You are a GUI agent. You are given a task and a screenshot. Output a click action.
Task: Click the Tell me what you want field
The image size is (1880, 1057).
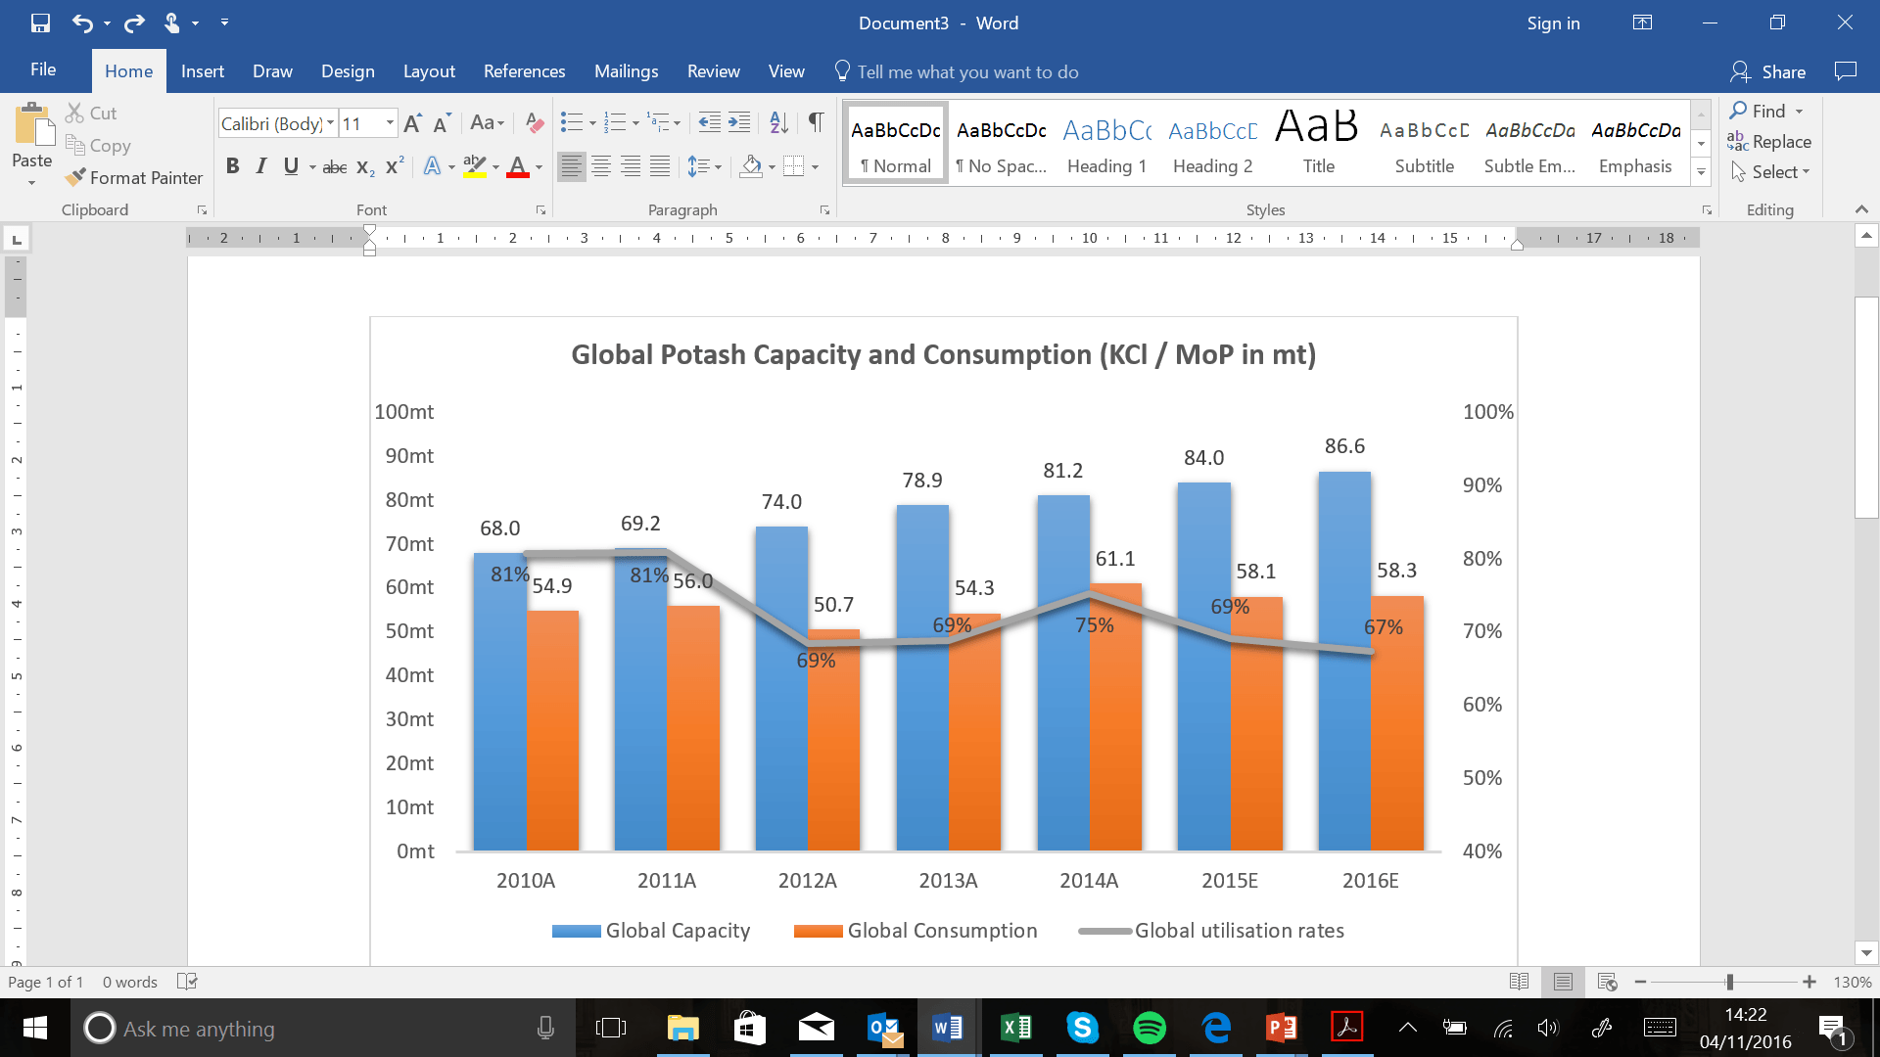pos(966,71)
